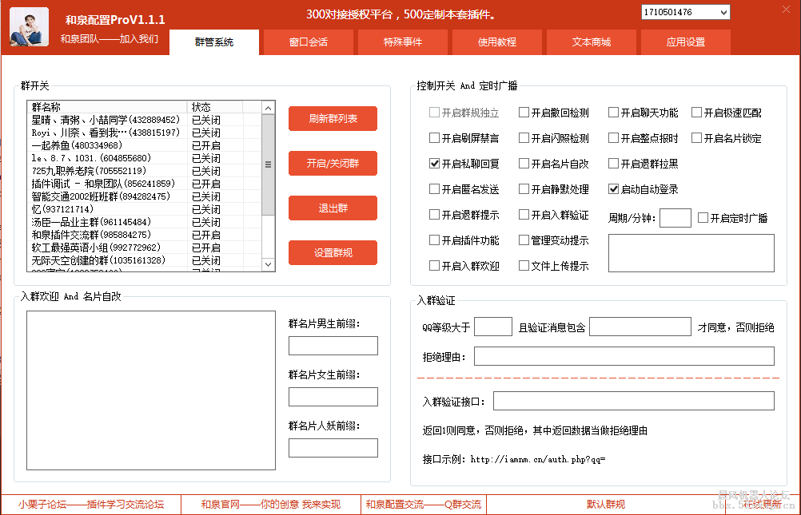Switch to the 窗口会话 tab
Screen dimensions: 801x515
308,42
